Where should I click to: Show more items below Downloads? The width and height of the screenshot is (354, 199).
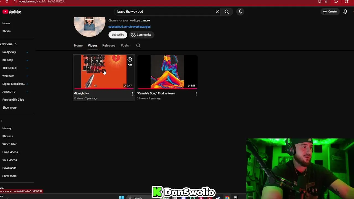coord(9,176)
